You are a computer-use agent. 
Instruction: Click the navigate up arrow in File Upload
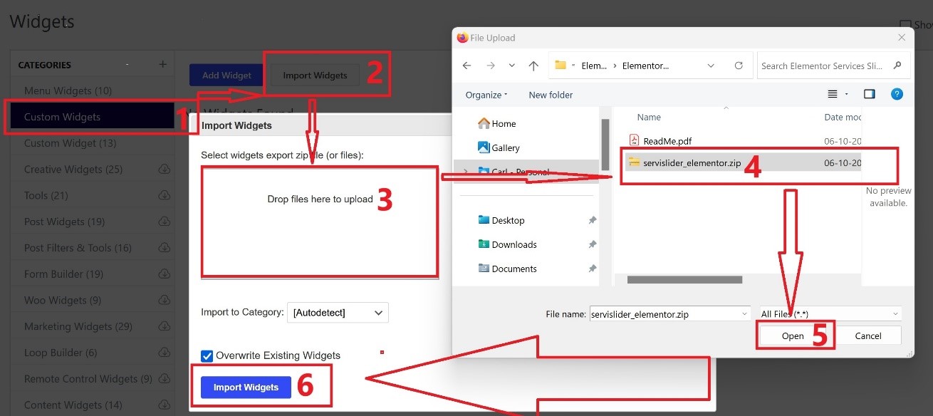[x=534, y=66]
